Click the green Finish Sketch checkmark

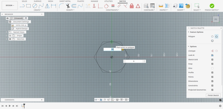point(212,6)
